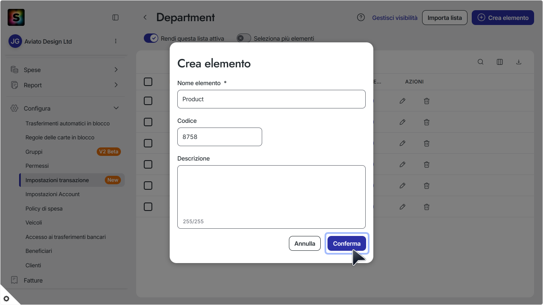
Task: Check the fifth row's checkbox
Action: pyautogui.click(x=148, y=186)
